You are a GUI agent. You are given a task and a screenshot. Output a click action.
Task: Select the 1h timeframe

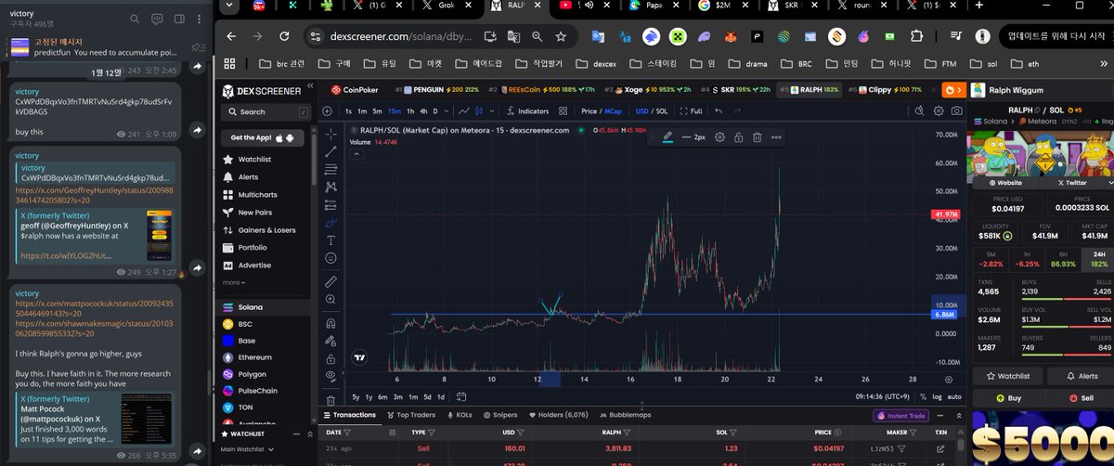click(x=410, y=110)
